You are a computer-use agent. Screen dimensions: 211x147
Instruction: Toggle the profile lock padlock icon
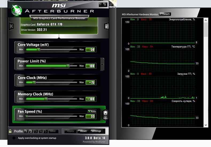point(10,131)
